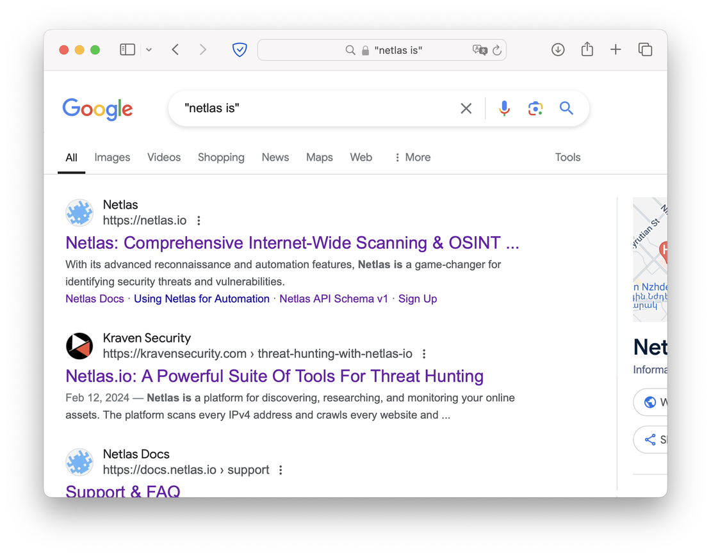Go back to the previous page
The height and width of the screenshot is (555, 711).
coord(175,50)
